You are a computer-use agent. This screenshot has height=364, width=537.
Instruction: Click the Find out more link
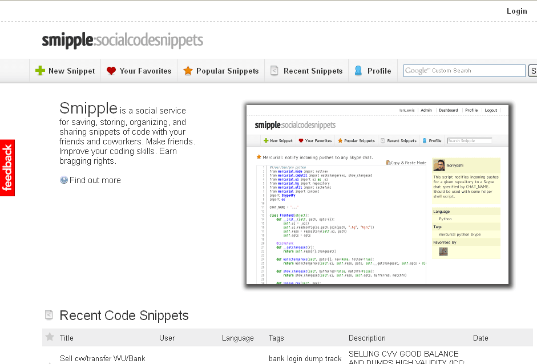(x=95, y=180)
